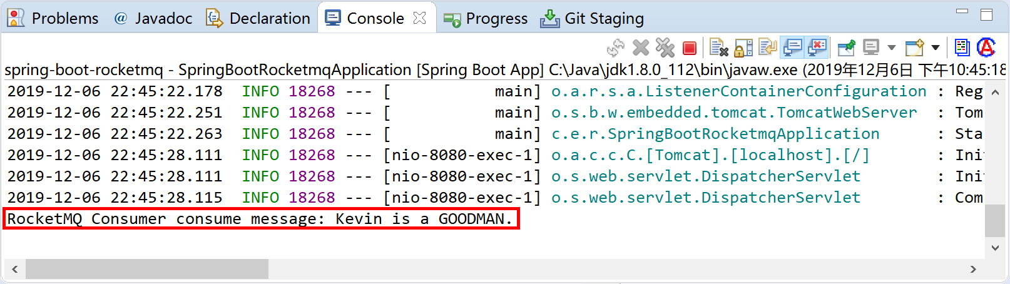Click the horizontal scrollbar thumb

click(x=146, y=269)
